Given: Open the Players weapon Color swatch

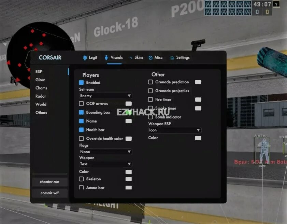Looking at the screenshot, I should pyautogui.click(x=129, y=172).
